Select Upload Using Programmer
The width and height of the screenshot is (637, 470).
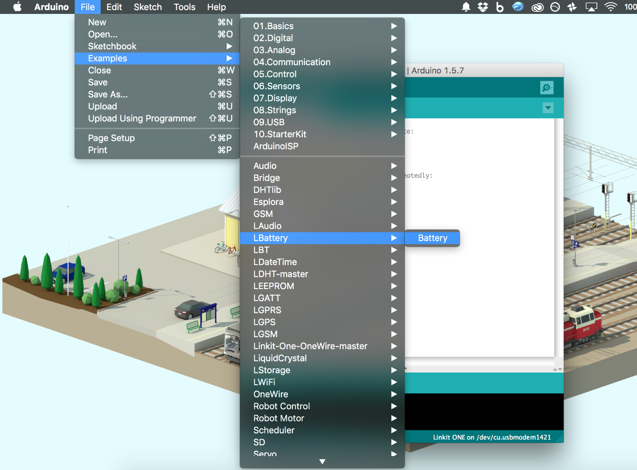point(157,118)
